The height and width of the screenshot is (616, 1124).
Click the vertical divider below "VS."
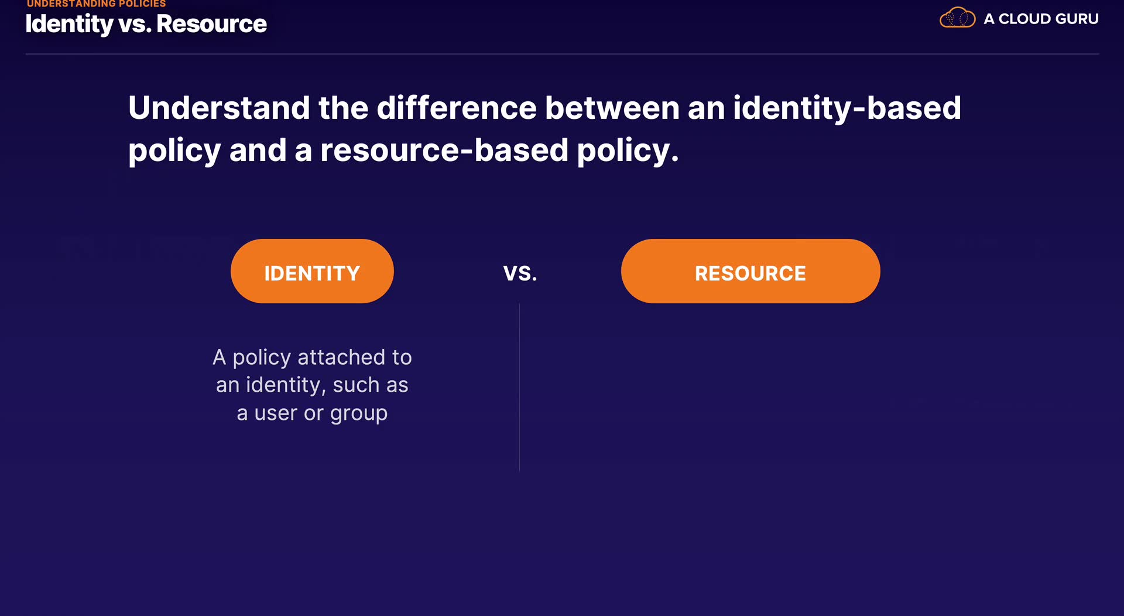[x=519, y=386]
